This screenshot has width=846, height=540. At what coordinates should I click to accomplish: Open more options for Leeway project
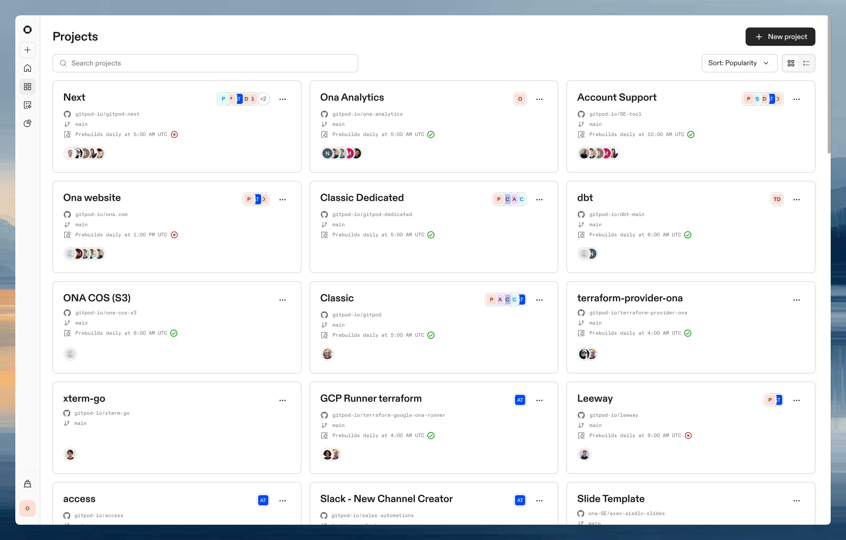pyautogui.click(x=797, y=400)
